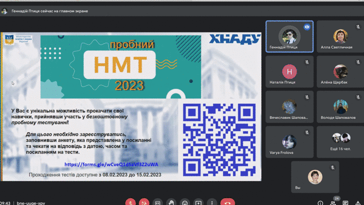
Task: Turn on the camera button
Action: [144, 203]
